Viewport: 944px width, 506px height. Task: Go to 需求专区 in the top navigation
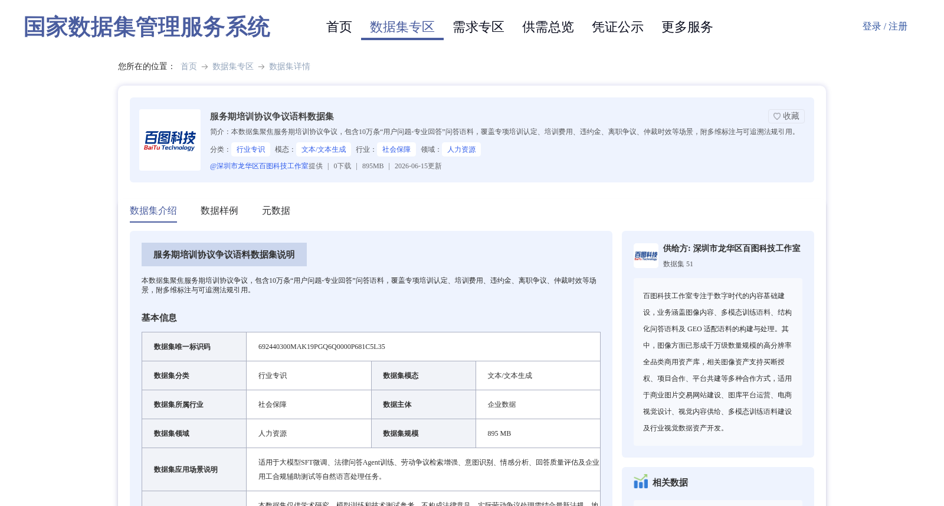(478, 27)
